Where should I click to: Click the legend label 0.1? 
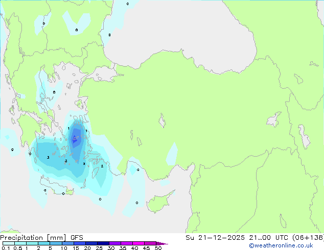[6, 248]
